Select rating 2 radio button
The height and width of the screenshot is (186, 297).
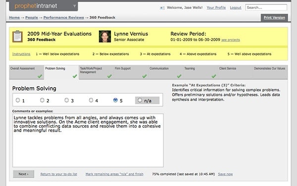pos(42,100)
